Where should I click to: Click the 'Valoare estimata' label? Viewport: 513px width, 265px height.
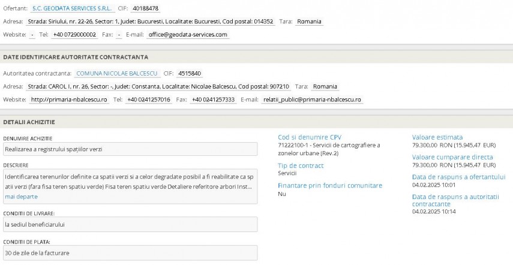437,137
